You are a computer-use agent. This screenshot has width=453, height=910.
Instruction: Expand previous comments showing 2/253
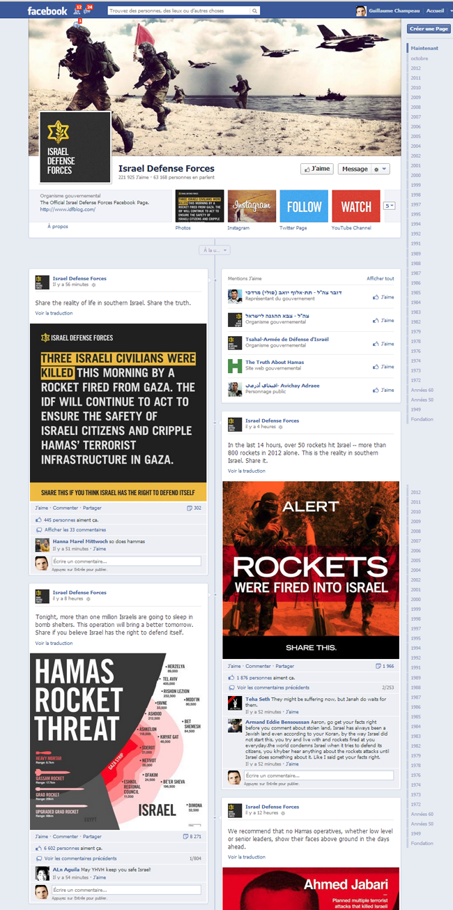tap(272, 688)
